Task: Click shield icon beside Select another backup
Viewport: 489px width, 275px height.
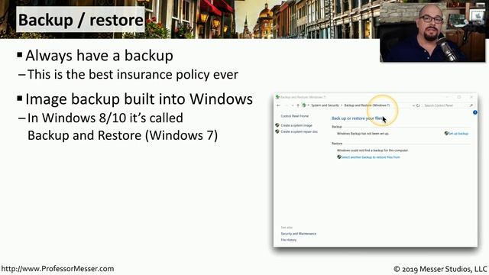Action: (339, 157)
